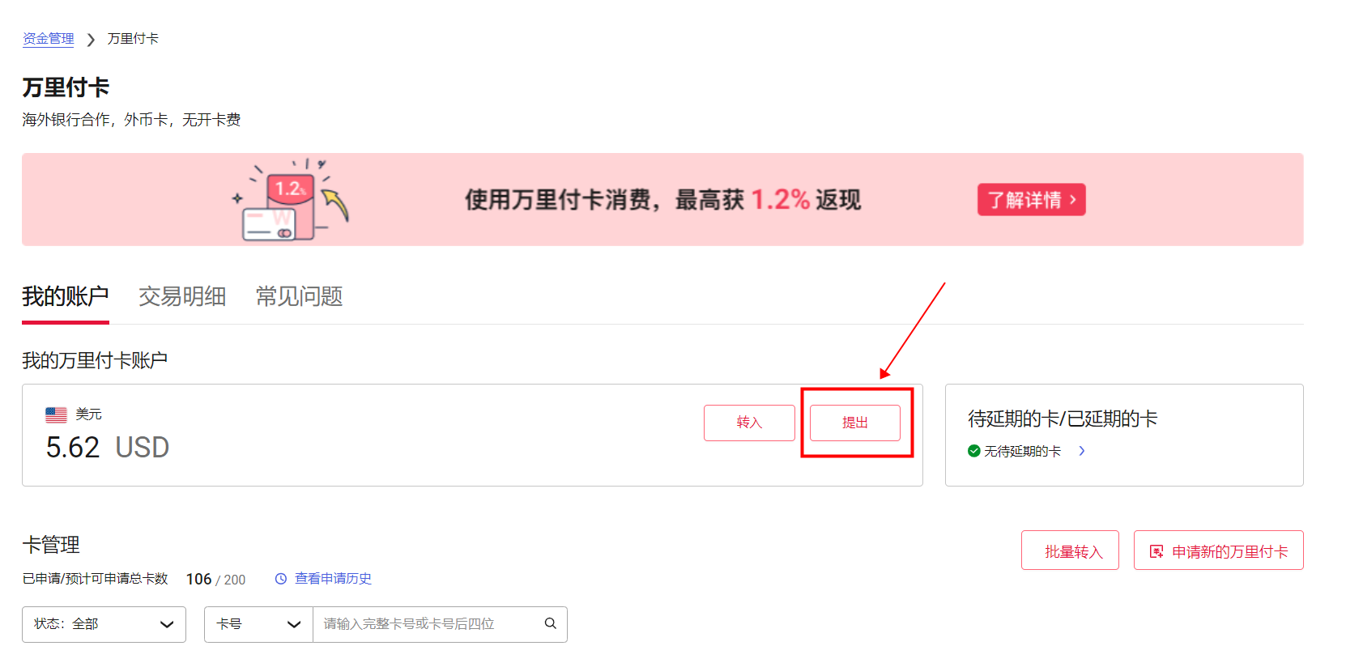Open the 状态: 全部 status dropdown
The height and width of the screenshot is (663, 1346).
coord(104,624)
